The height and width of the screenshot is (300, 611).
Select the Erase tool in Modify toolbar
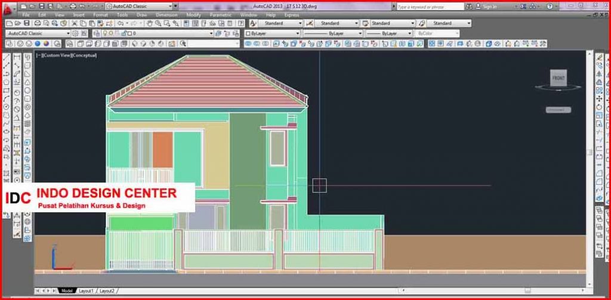click(x=600, y=57)
